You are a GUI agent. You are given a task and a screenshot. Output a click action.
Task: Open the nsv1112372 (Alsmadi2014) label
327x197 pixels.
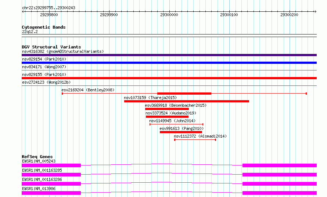(x=200, y=136)
